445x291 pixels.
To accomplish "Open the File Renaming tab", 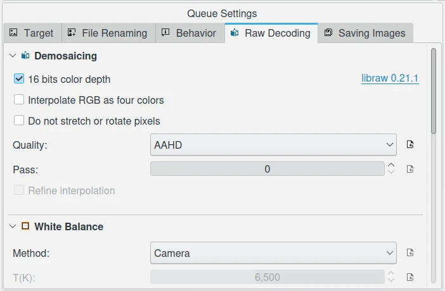I will pyautogui.click(x=107, y=33).
